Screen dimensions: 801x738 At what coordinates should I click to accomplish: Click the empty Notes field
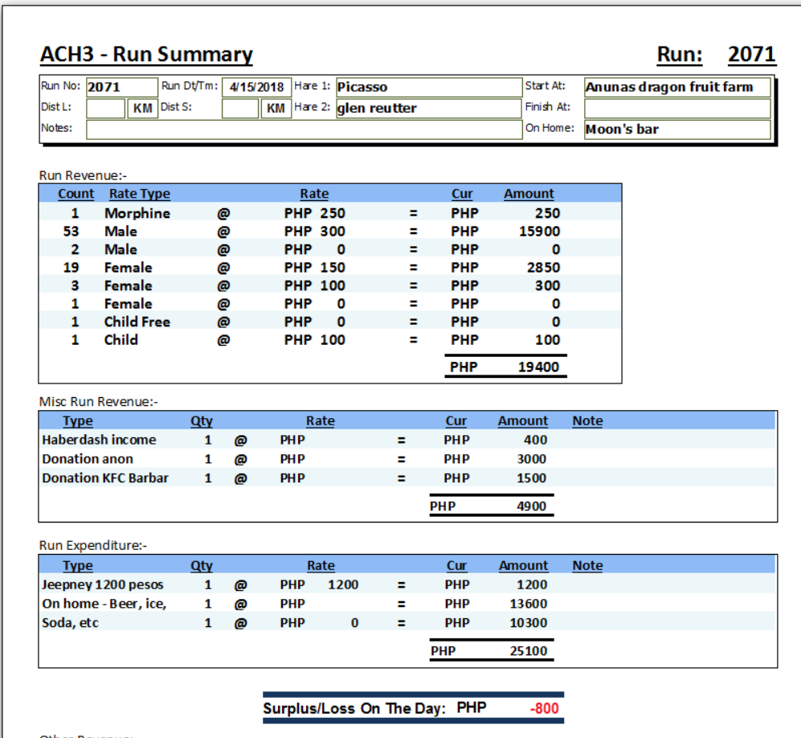[x=304, y=129]
